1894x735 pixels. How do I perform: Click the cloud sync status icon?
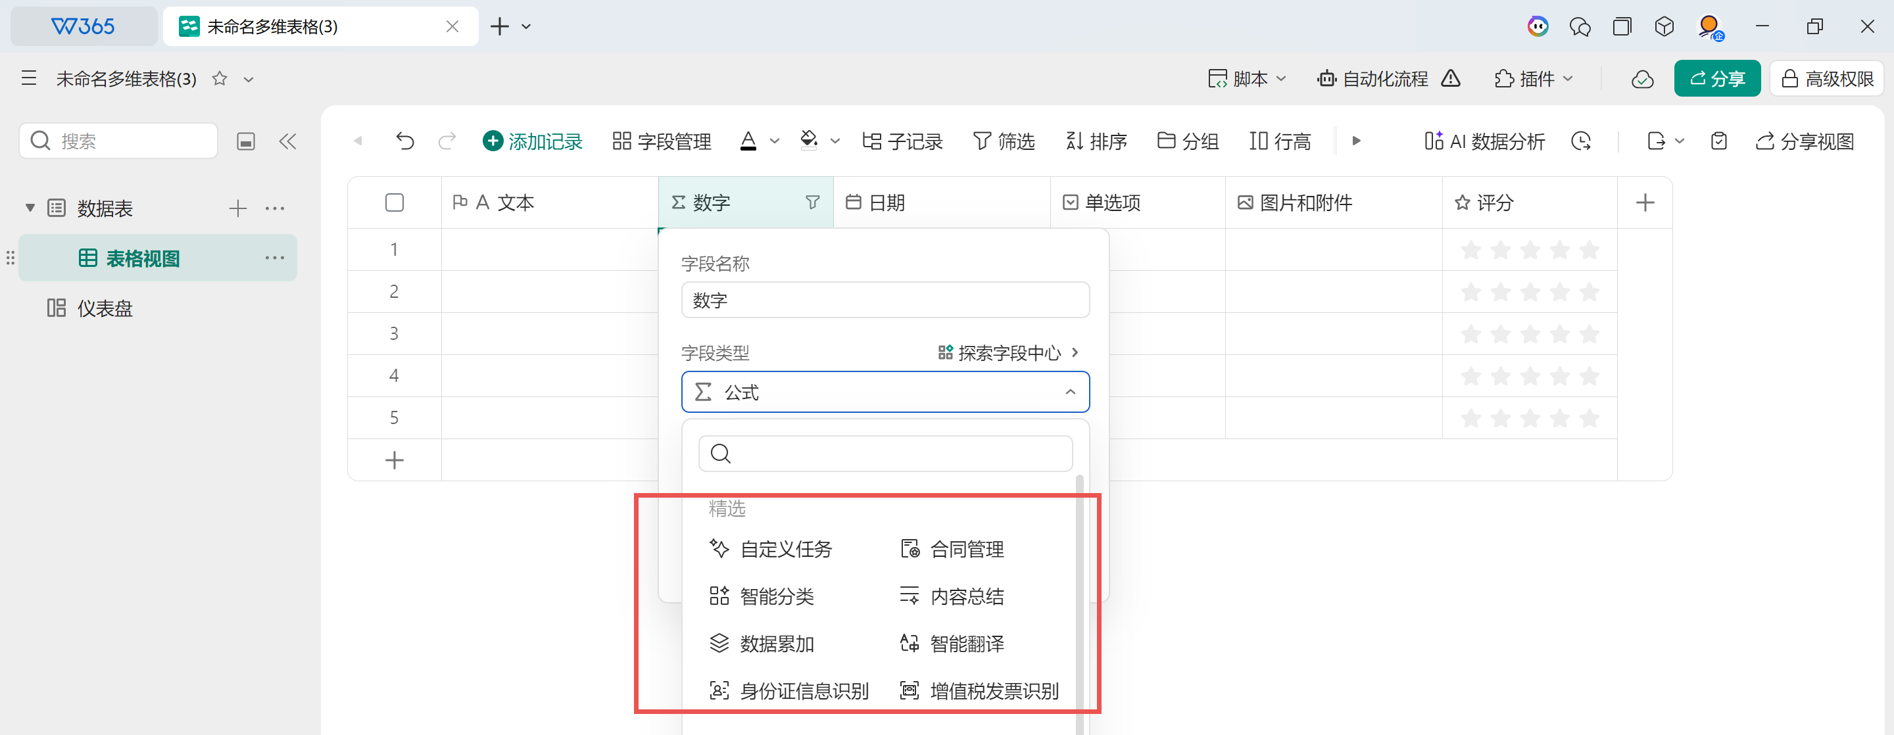tap(1642, 79)
